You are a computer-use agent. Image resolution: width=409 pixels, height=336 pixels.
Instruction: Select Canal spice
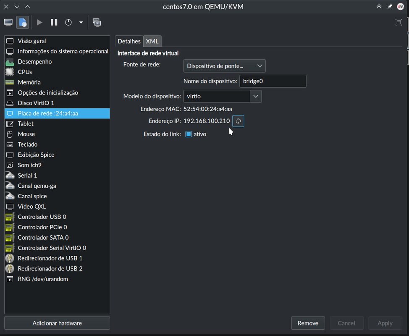click(x=57, y=196)
